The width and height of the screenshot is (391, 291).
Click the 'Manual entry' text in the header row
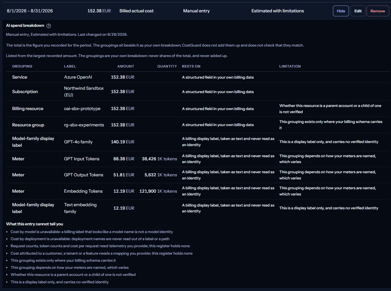click(x=196, y=11)
